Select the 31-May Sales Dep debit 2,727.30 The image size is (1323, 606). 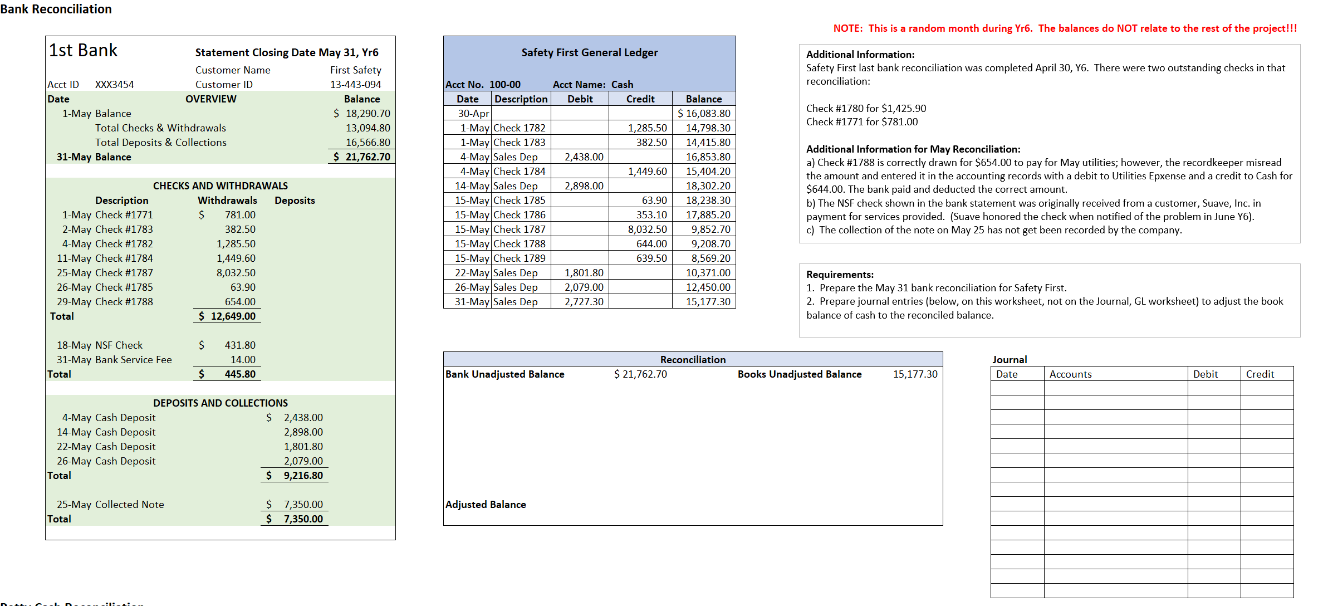tap(583, 301)
